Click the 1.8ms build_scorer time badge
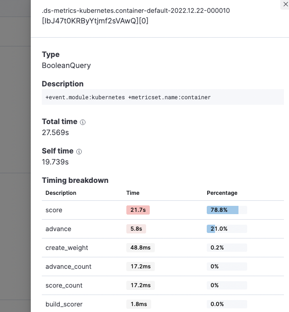Viewport: 289px width, 312px height. coord(138,304)
